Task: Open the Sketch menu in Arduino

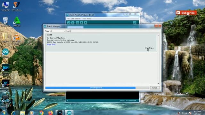Action: (x=78, y=19)
